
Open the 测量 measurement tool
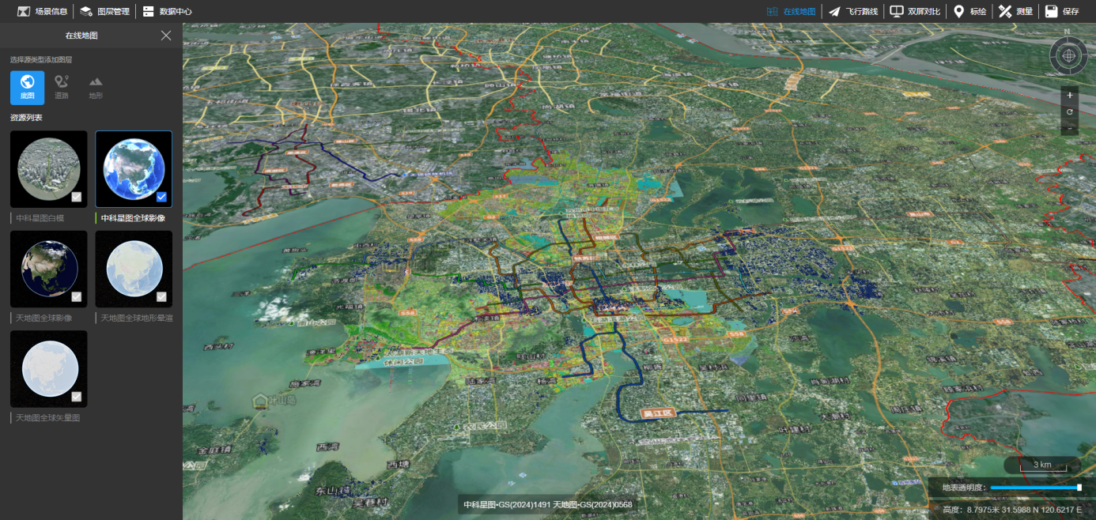1015,11
